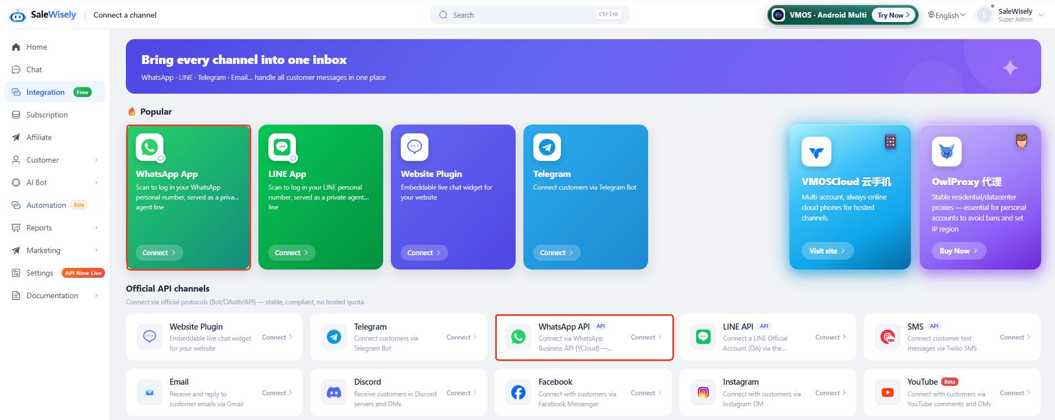Click the Facebook logo icon

click(x=518, y=392)
